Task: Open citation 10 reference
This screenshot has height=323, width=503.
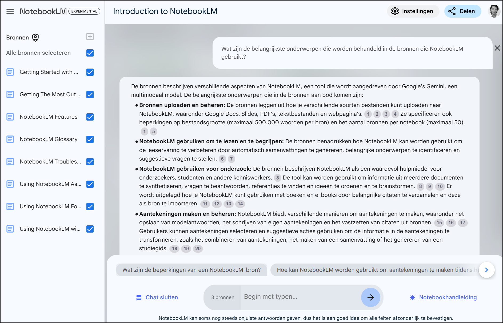Action: pos(440,186)
